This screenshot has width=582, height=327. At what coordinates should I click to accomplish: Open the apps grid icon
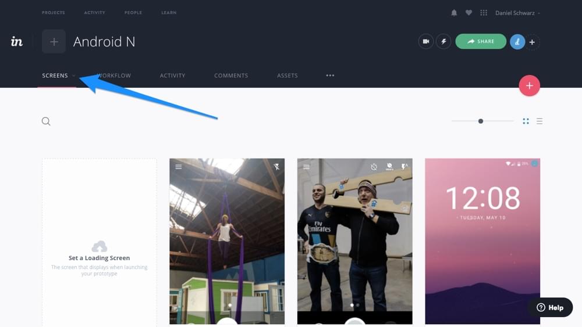pos(483,13)
